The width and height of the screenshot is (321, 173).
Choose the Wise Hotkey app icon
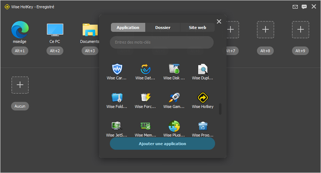(203, 97)
